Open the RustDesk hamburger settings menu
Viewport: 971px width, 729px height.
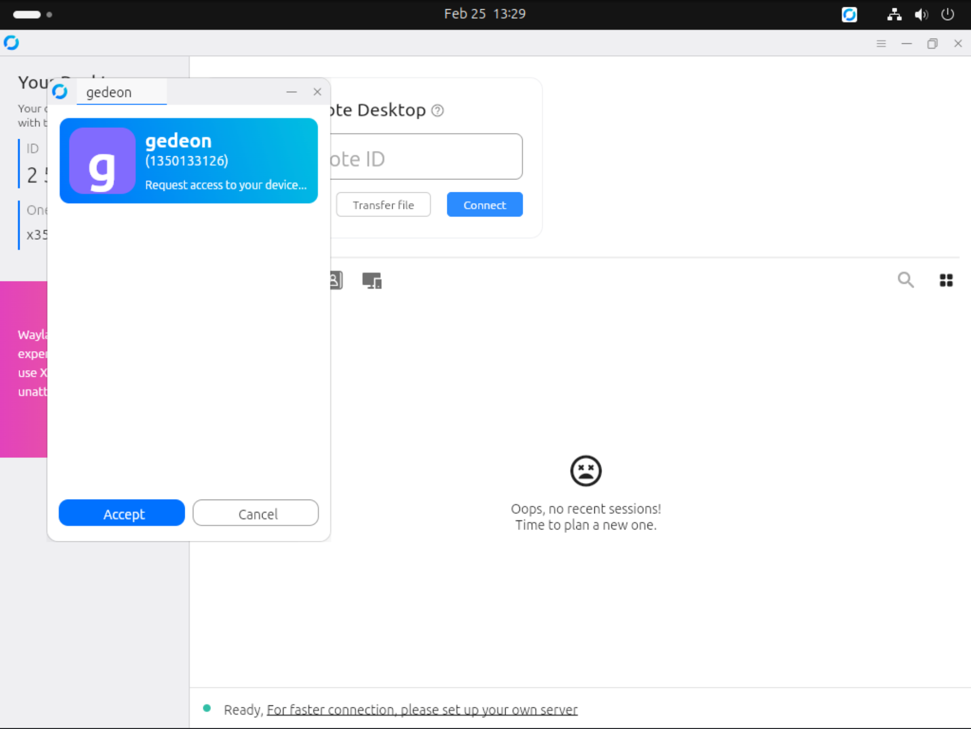882,43
